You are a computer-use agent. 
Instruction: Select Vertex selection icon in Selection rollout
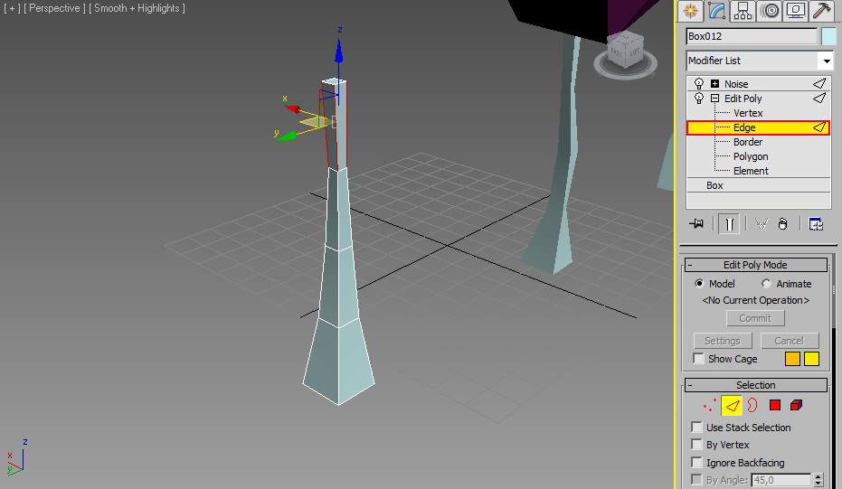point(710,405)
